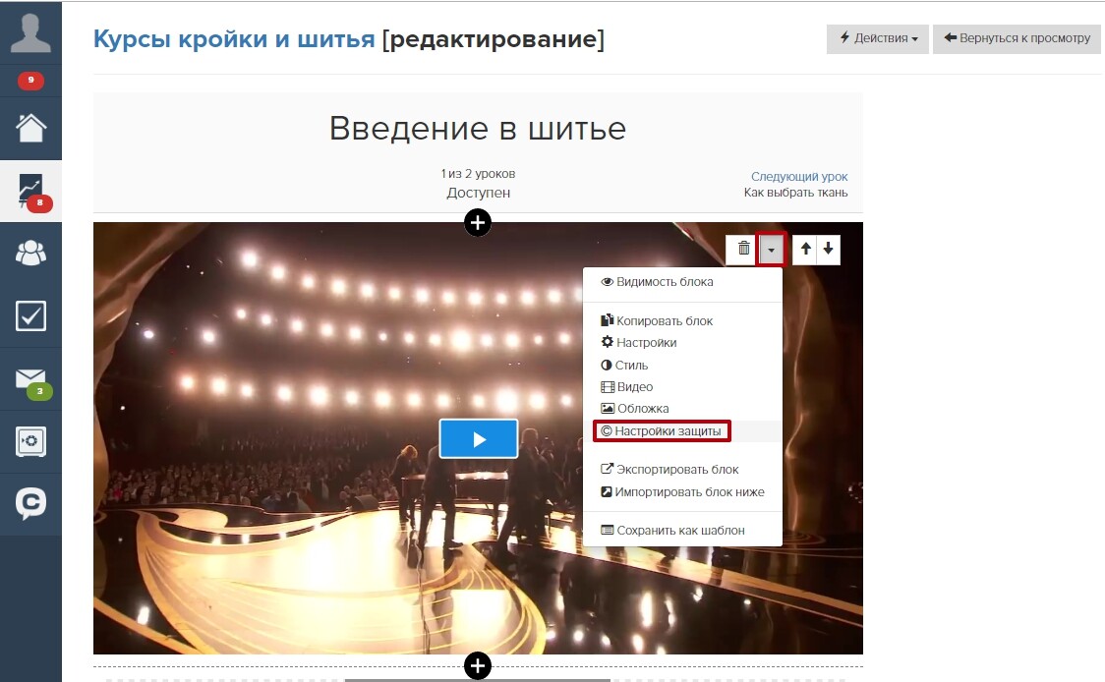Open the mail envelope icon in sidebar
The height and width of the screenshot is (682, 1105).
click(31, 380)
